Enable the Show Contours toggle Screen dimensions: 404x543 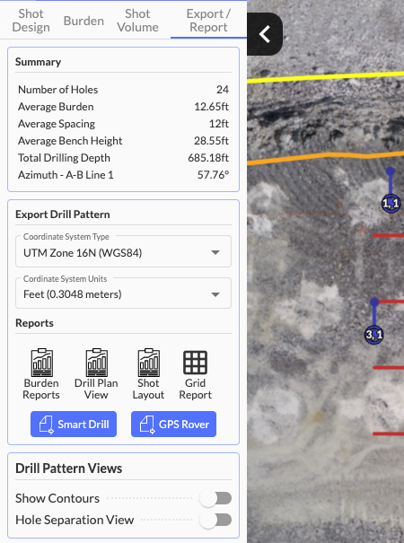tap(215, 499)
